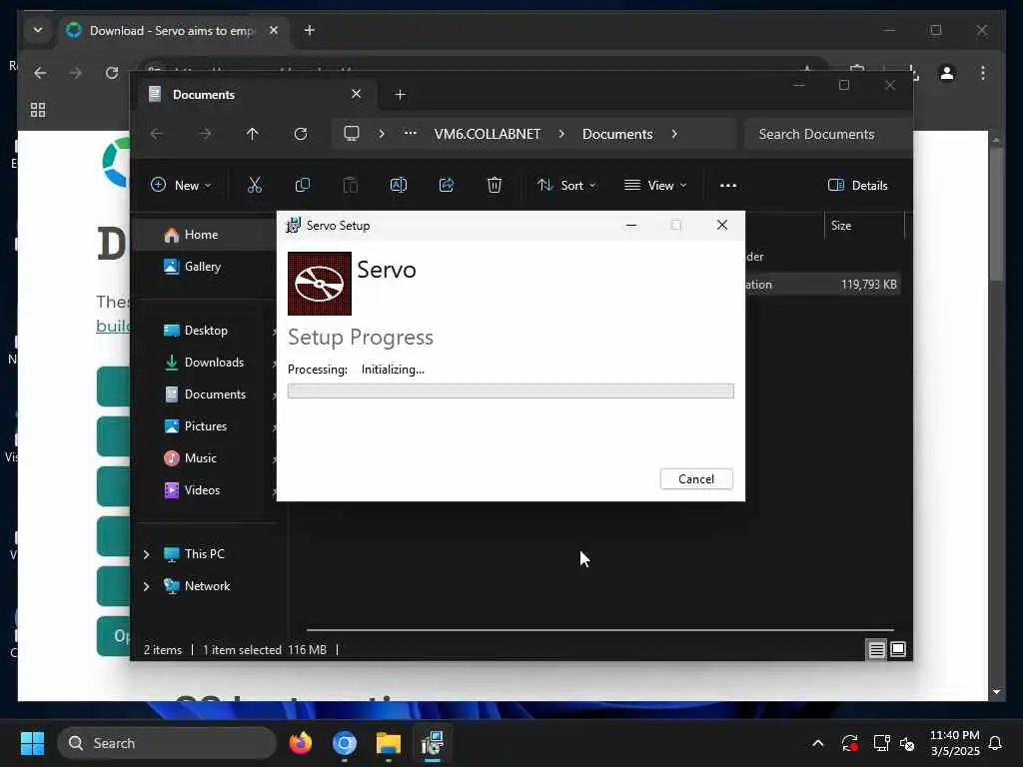Go up one folder level in Explorer
Viewport: 1023px width, 767px height.
(253, 134)
